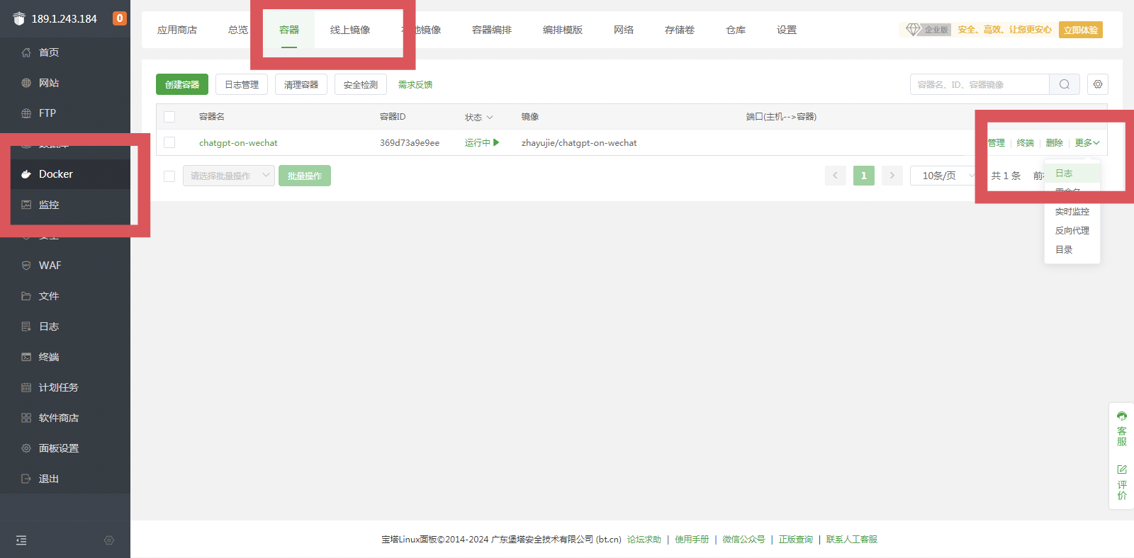Click the small gear icon at sidebar bottom
Viewport: 1134px width, 558px height.
tap(109, 540)
